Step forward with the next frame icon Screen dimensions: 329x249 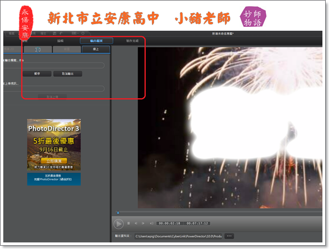pyautogui.click(x=143, y=223)
